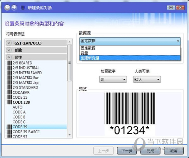This screenshot has width=189, height=158.
Task: Select the barcode icon for 2/5 MATRIX Eur
Action: pyautogui.click(x=9, y=78)
